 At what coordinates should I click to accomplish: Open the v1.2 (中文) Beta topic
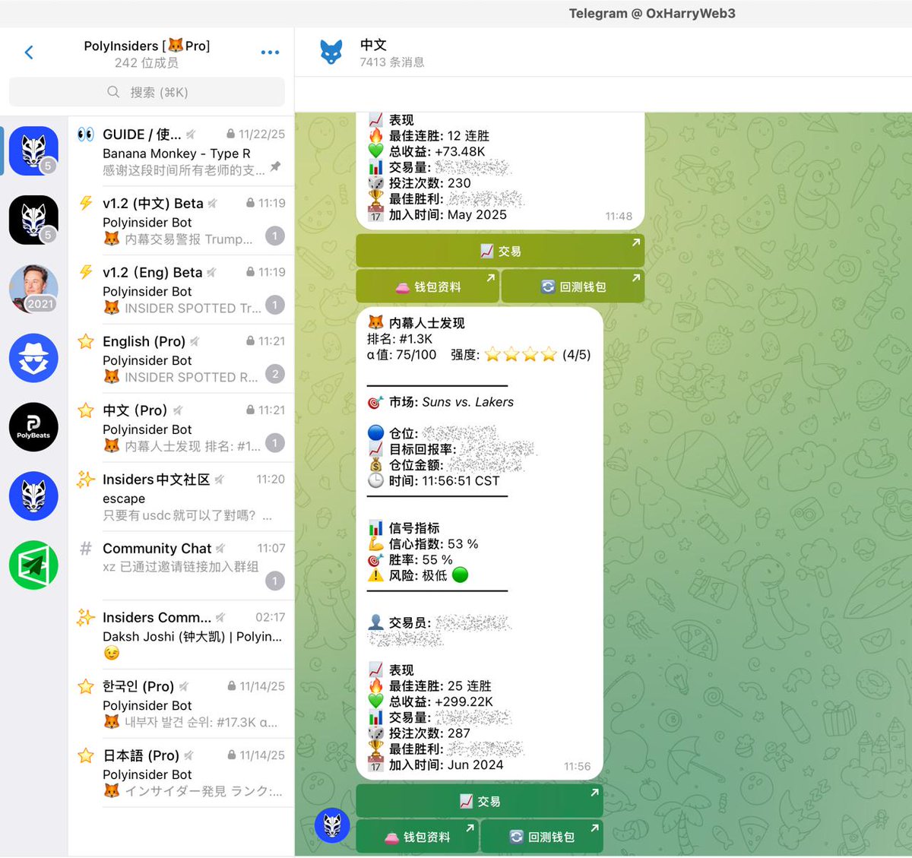tap(181, 220)
